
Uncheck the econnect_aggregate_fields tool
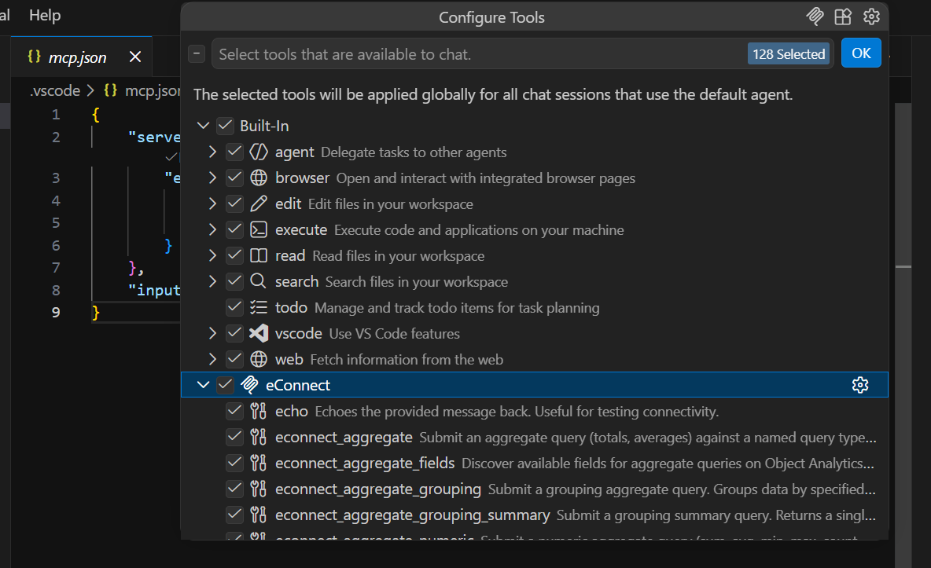pyautogui.click(x=234, y=463)
